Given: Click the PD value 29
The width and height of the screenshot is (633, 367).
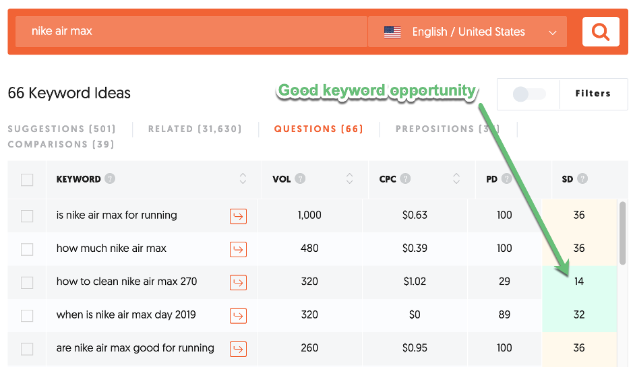Looking at the screenshot, I should point(504,281).
